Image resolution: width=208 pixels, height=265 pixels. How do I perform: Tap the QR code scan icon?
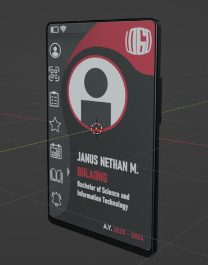tap(54, 74)
